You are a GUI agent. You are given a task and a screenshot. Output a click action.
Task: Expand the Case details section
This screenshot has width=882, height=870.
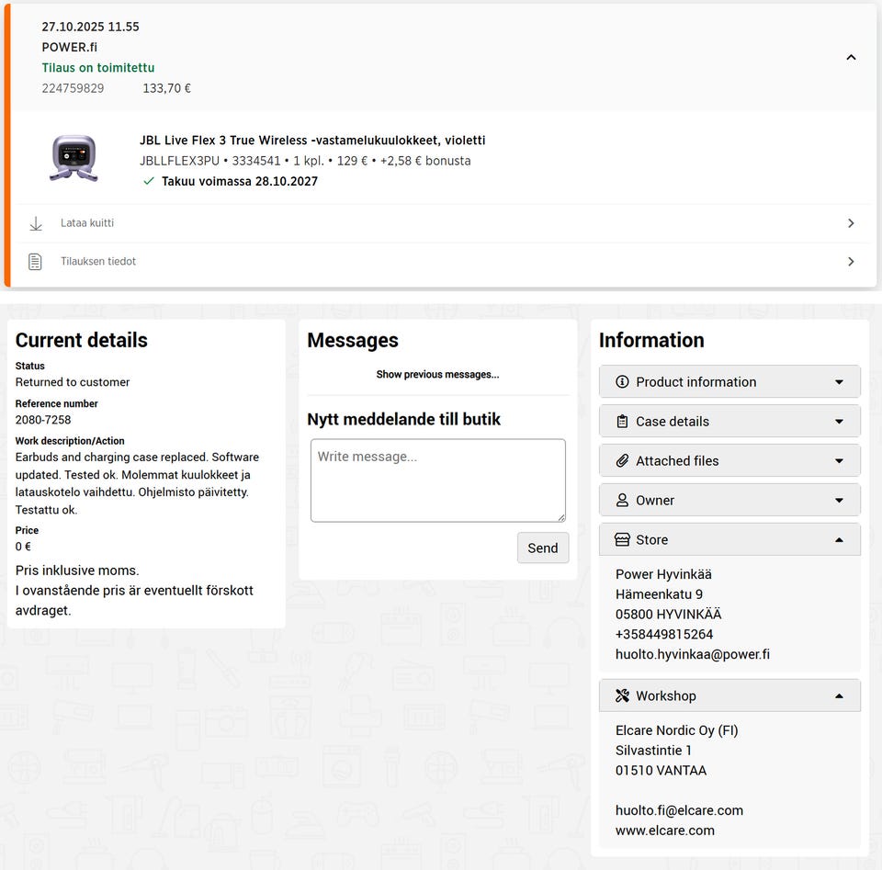click(729, 422)
